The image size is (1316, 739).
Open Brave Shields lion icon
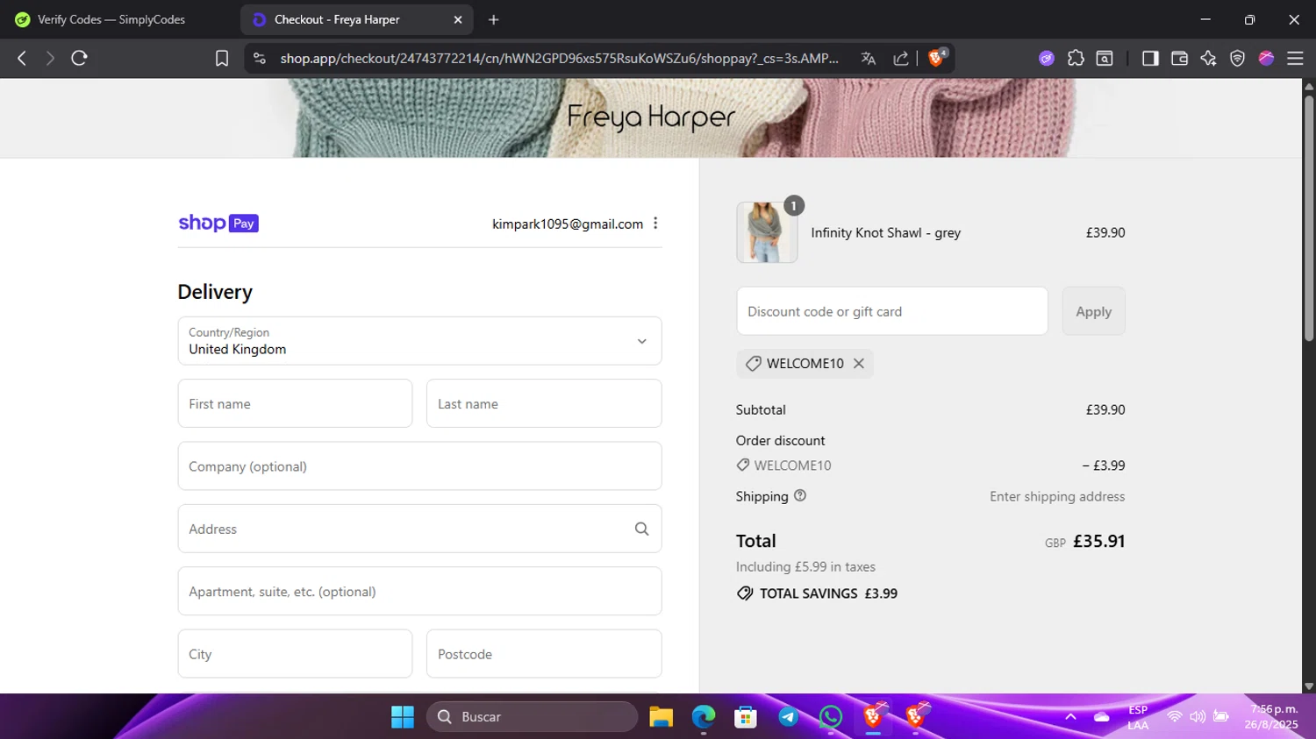coord(936,58)
